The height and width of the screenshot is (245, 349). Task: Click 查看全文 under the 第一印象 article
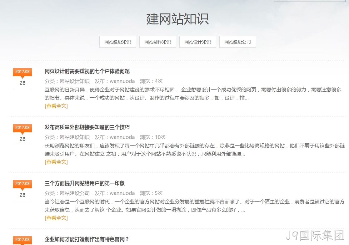tap(56, 218)
